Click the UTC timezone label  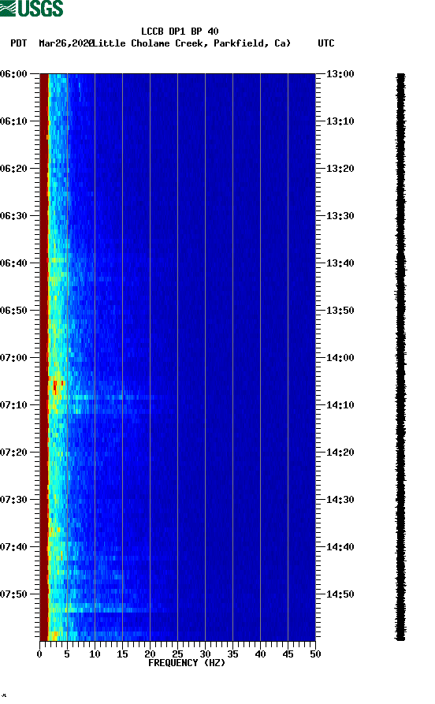click(326, 43)
